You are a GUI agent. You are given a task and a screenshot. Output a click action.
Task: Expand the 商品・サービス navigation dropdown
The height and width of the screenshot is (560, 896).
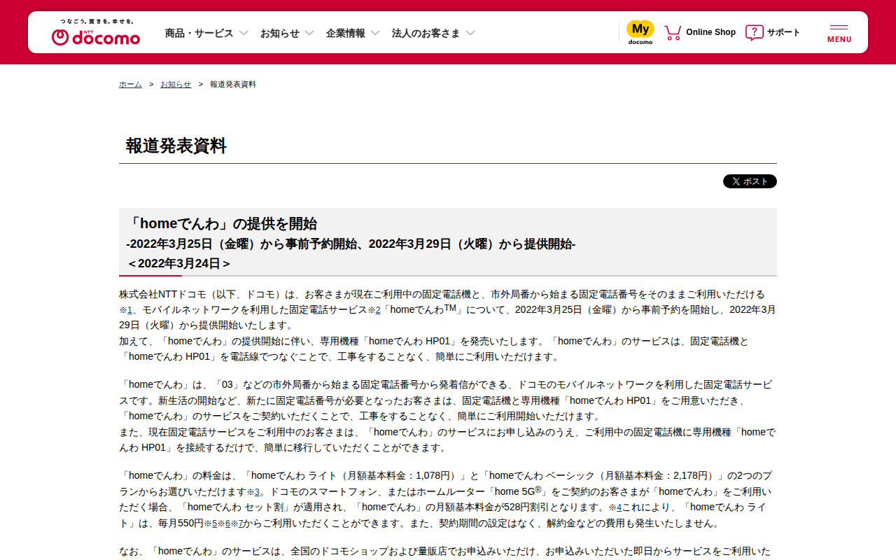(206, 33)
